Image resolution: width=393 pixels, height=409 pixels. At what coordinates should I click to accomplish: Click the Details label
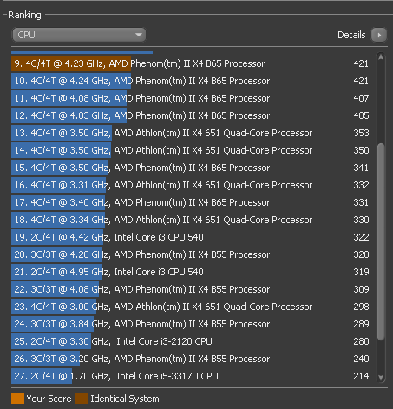point(351,35)
